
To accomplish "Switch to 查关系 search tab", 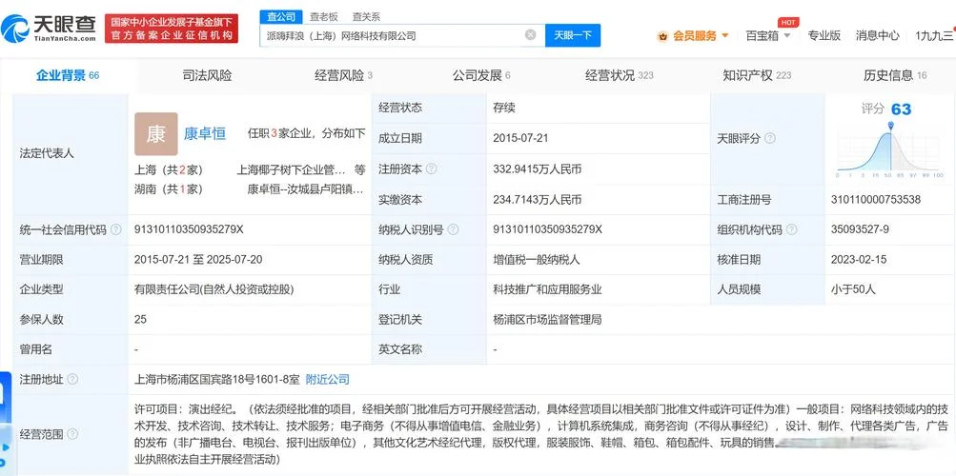I will tap(366, 16).
